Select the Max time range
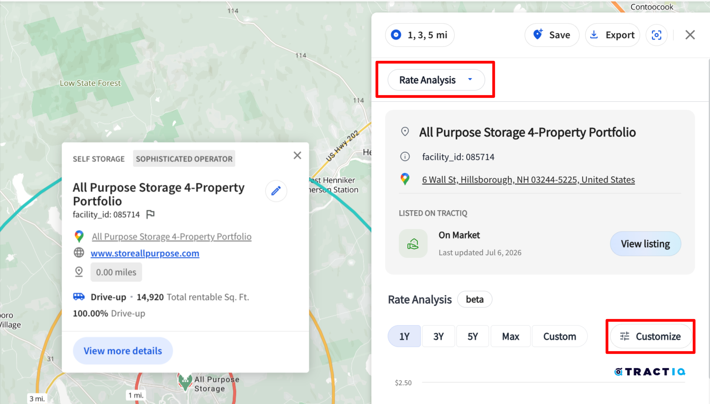This screenshot has height=404, width=710. pyautogui.click(x=510, y=337)
